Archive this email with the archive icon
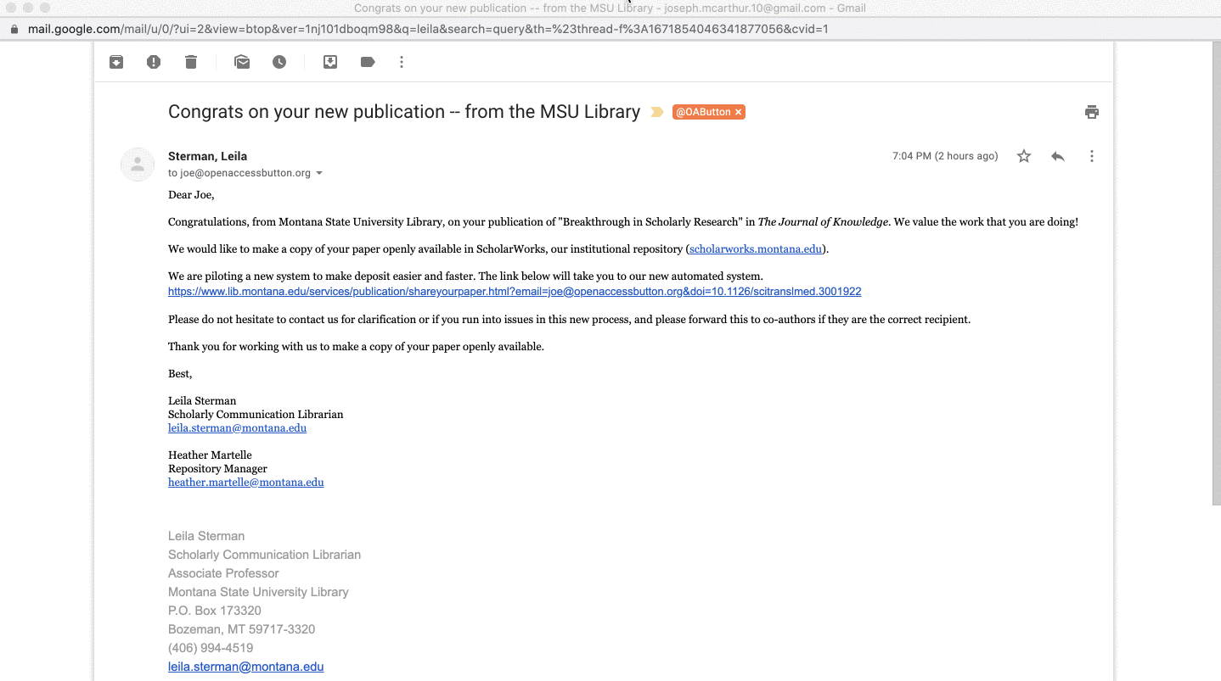The image size is (1221, 681). pyautogui.click(x=116, y=62)
